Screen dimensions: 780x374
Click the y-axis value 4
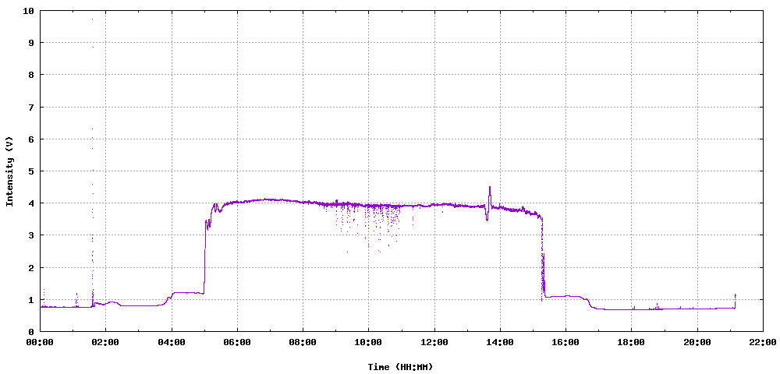(x=31, y=203)
